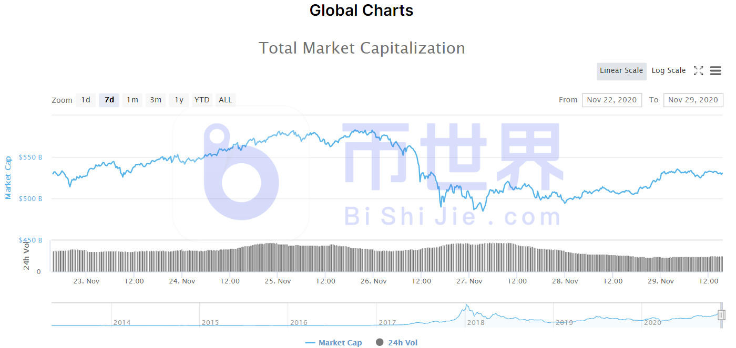The height and width of the screenshot is (348, 736).
Task: Select the 1m zoom option
Action: 132,100
